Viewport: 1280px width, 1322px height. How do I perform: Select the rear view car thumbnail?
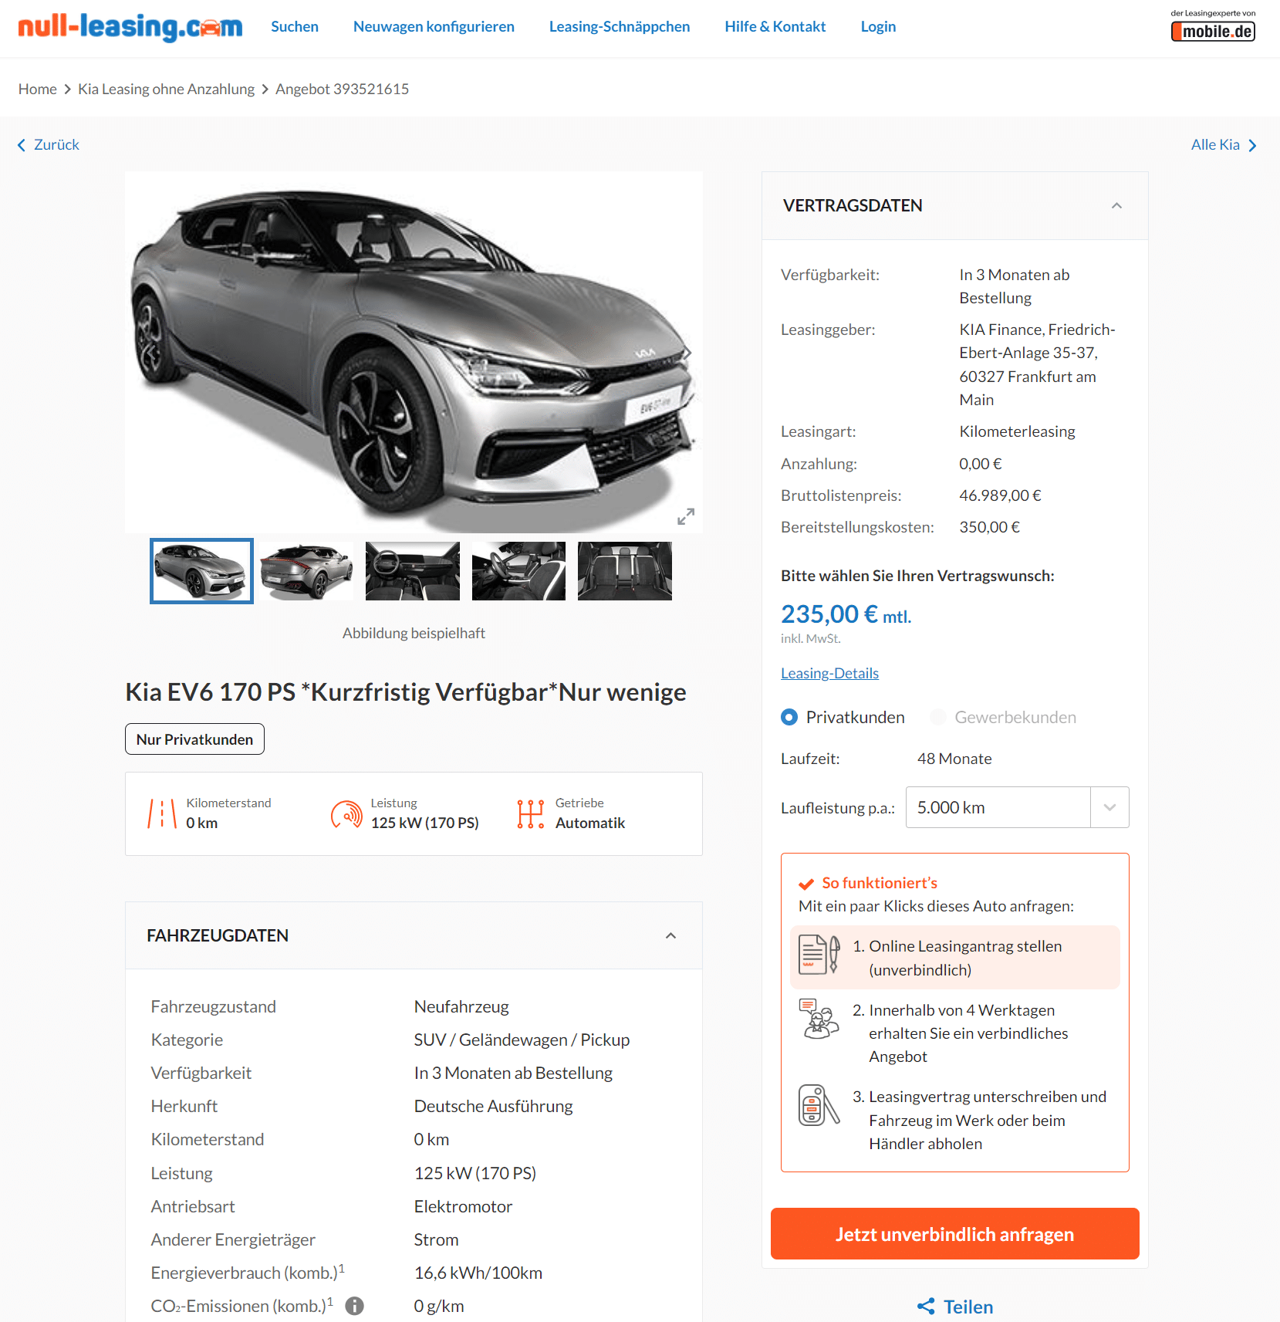(307, 571)
